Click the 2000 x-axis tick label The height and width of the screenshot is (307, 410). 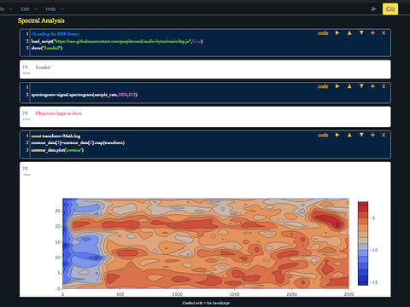coord(291,294)
